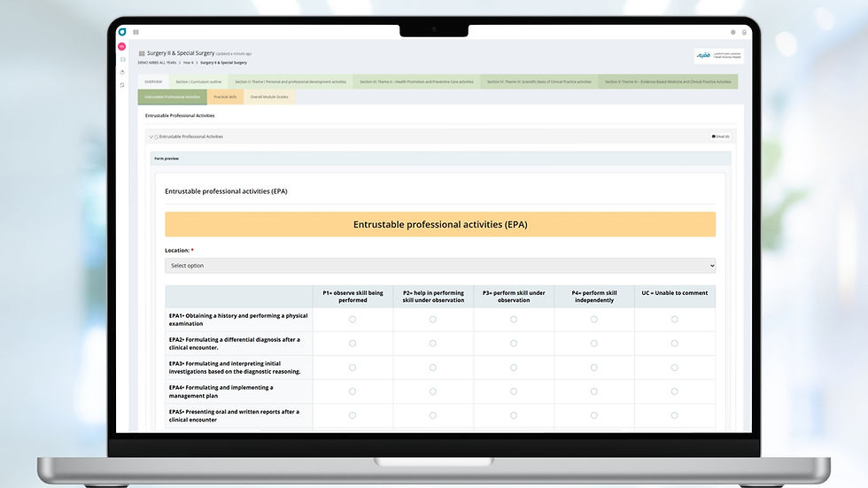868x488 pixels.
Task: Open Section III Theme II Health Promotion tab
Action: coord(416,81)
